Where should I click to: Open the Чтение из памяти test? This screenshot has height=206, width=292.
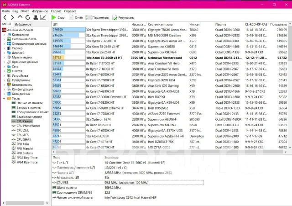click(x=27, y=103)
